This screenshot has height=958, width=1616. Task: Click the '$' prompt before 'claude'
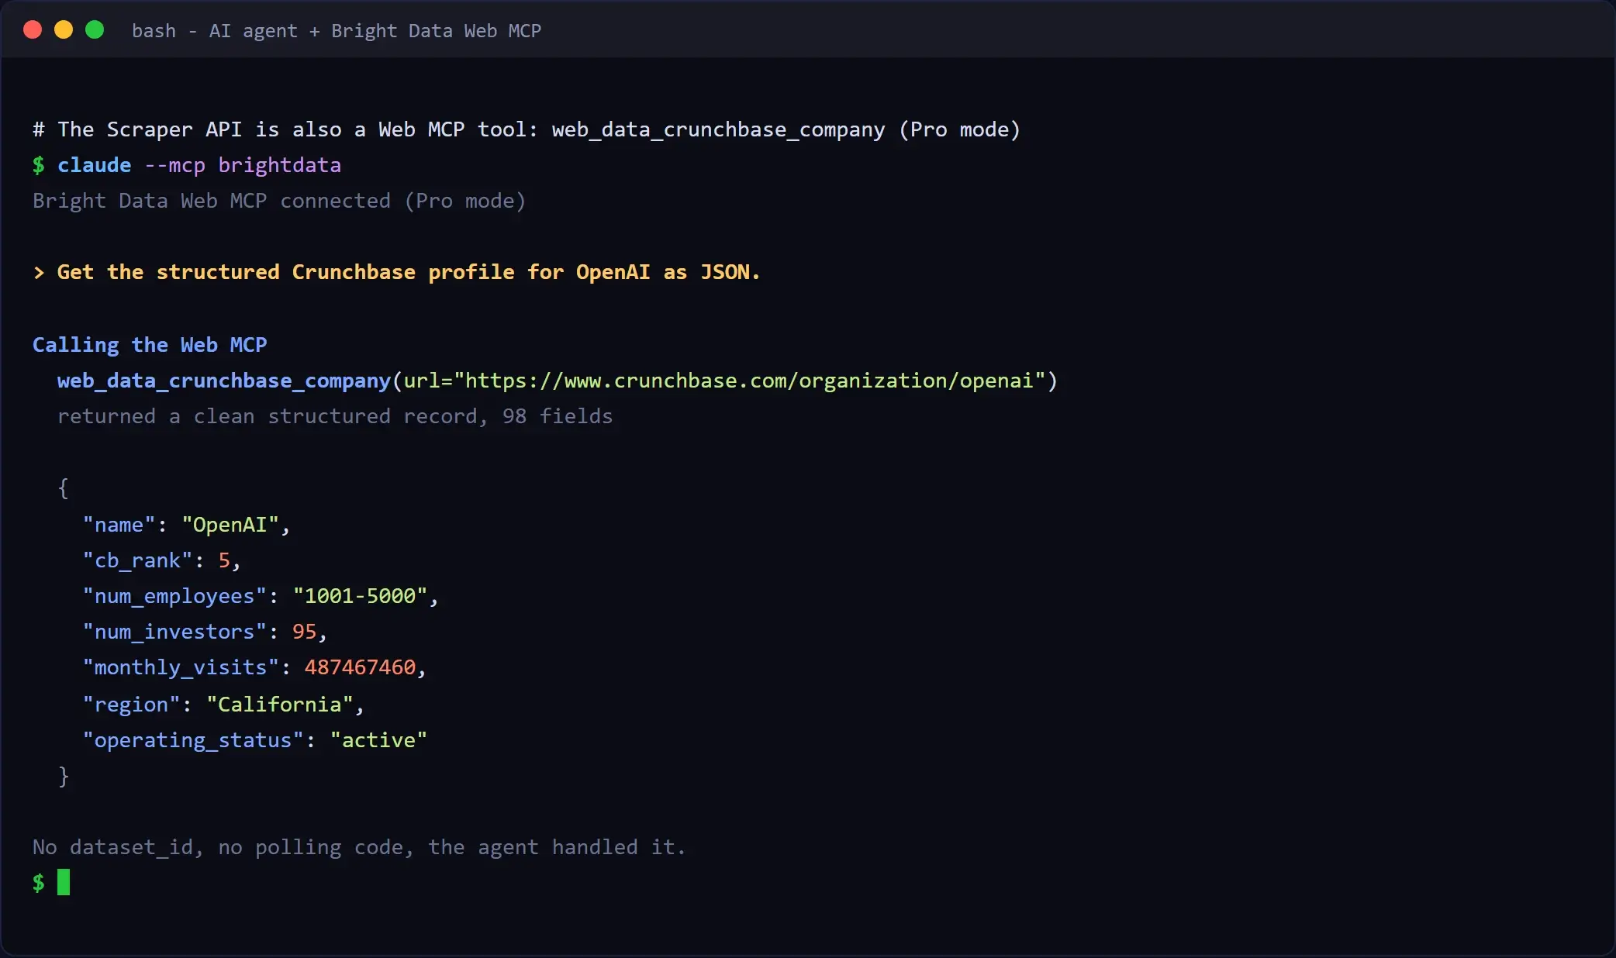click(x=39, y=165)
